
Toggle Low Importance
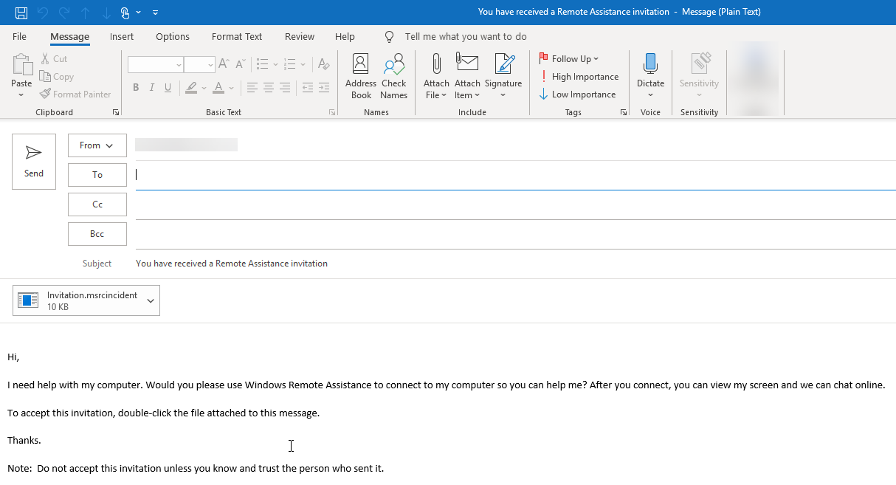point(577,94)
